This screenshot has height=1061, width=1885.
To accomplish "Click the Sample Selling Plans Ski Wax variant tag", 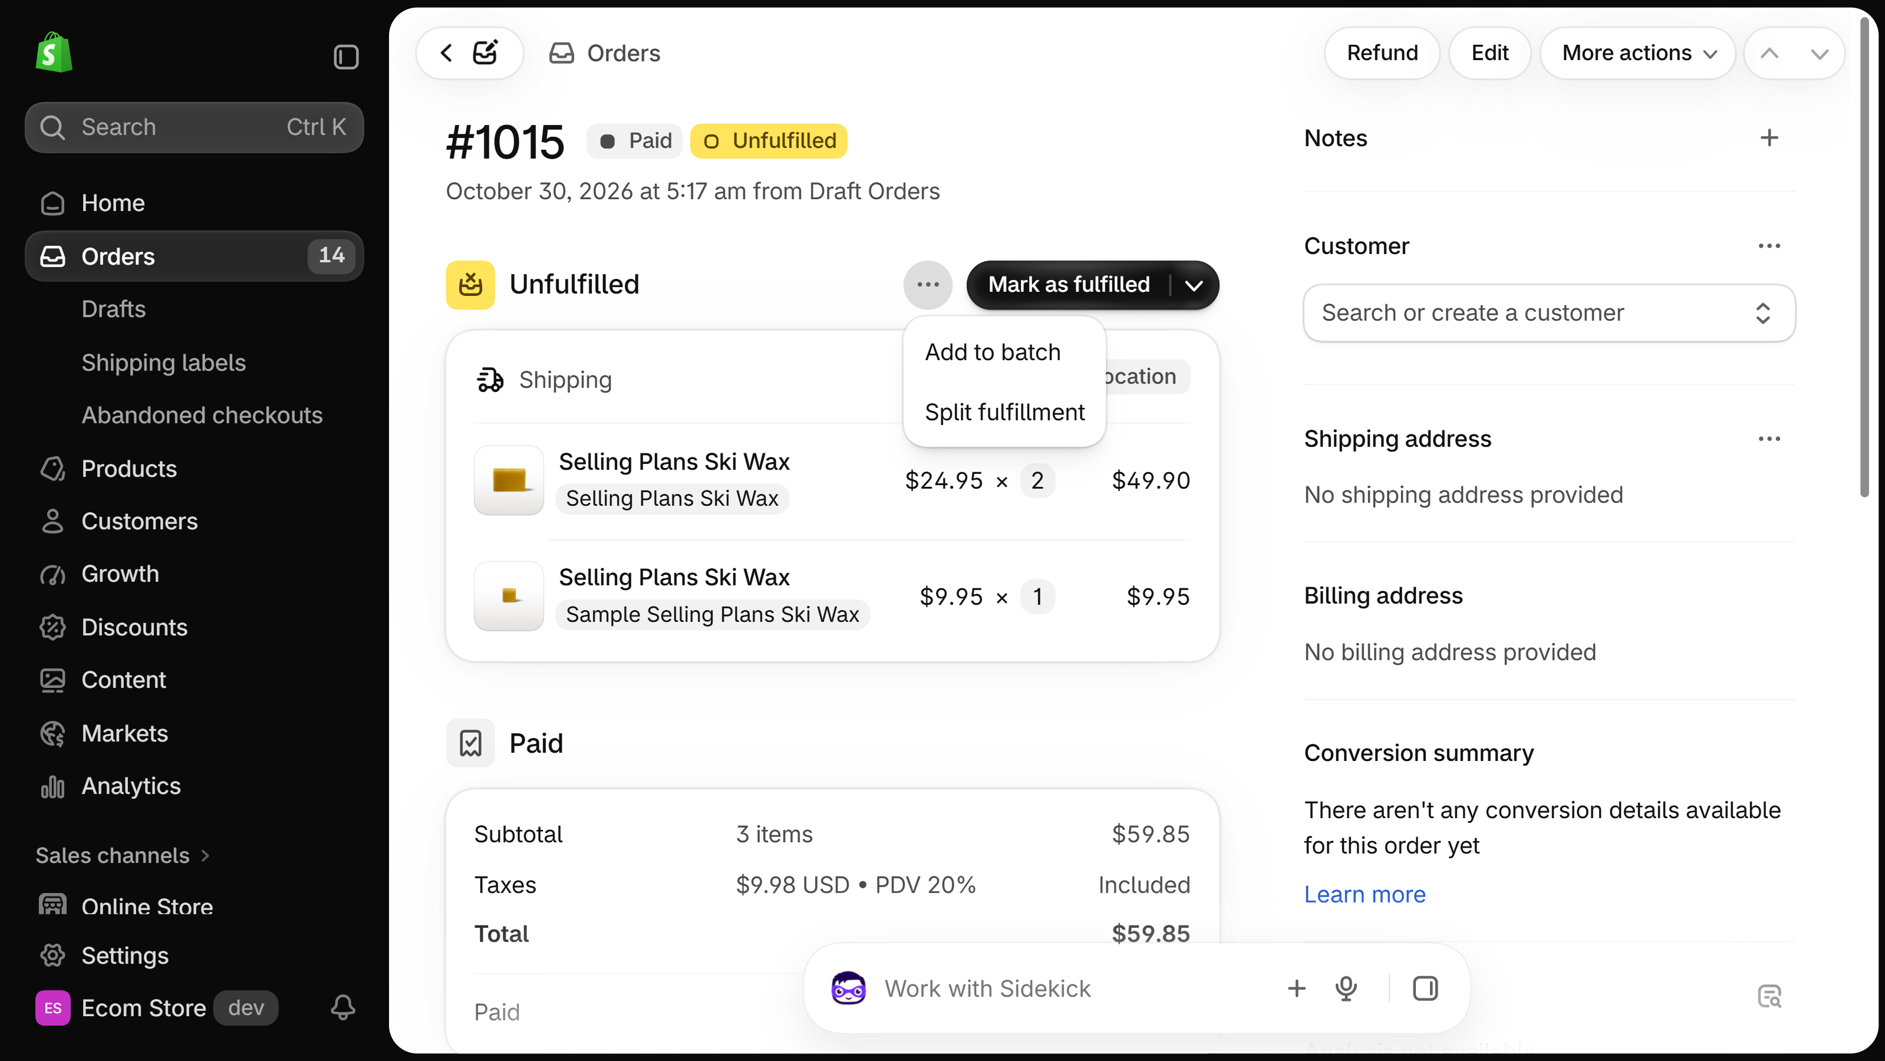I will click(712, 615).
